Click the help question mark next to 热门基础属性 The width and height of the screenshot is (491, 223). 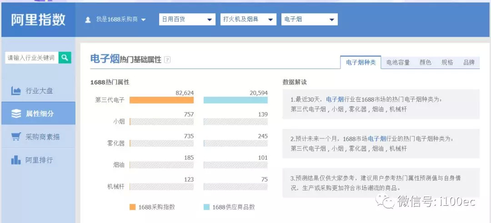tap(167, 59)
